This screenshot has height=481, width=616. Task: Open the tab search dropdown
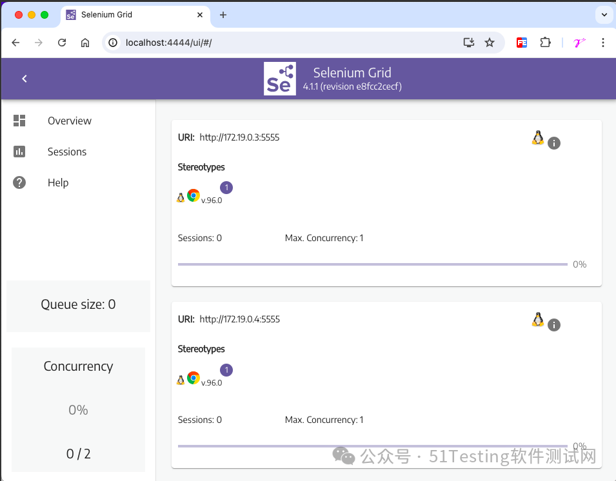point(604,15)
